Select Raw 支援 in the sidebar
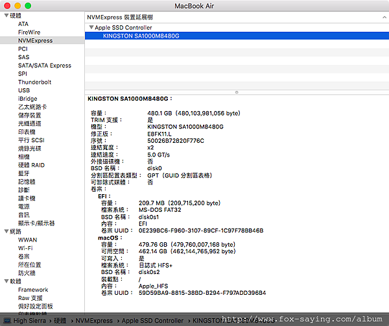 click(30, 298)
